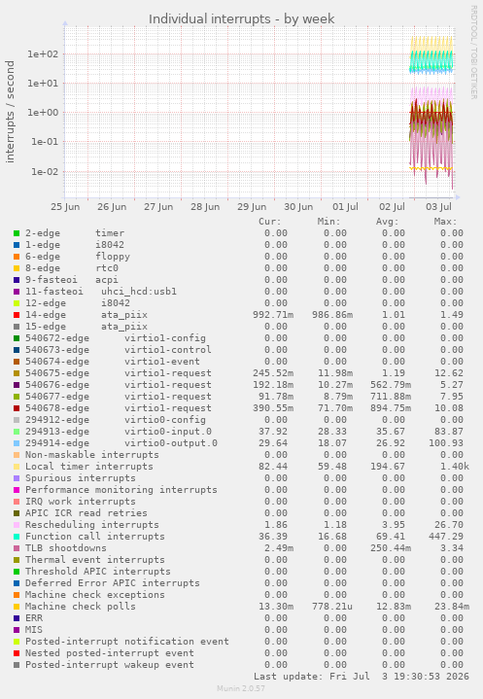Click the '14-edge' legend label
The width and height of the screenshot is (483, 699).
point(46,315)
